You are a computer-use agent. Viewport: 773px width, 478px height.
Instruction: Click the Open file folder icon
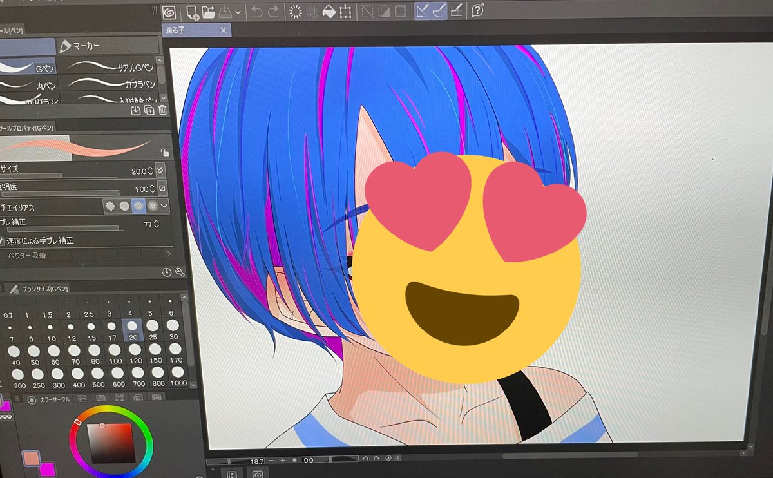coord(208,11)
